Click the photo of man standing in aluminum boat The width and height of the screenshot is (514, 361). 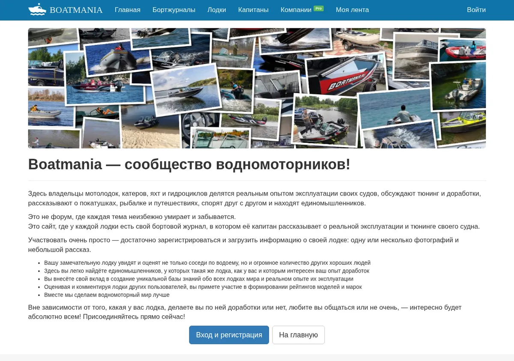[x=326, y=120]
